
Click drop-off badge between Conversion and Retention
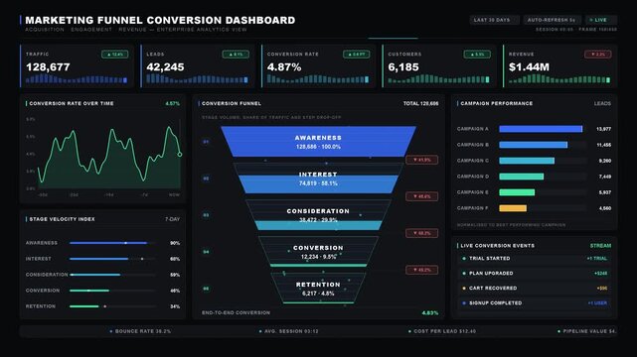(x=421, y=270)
